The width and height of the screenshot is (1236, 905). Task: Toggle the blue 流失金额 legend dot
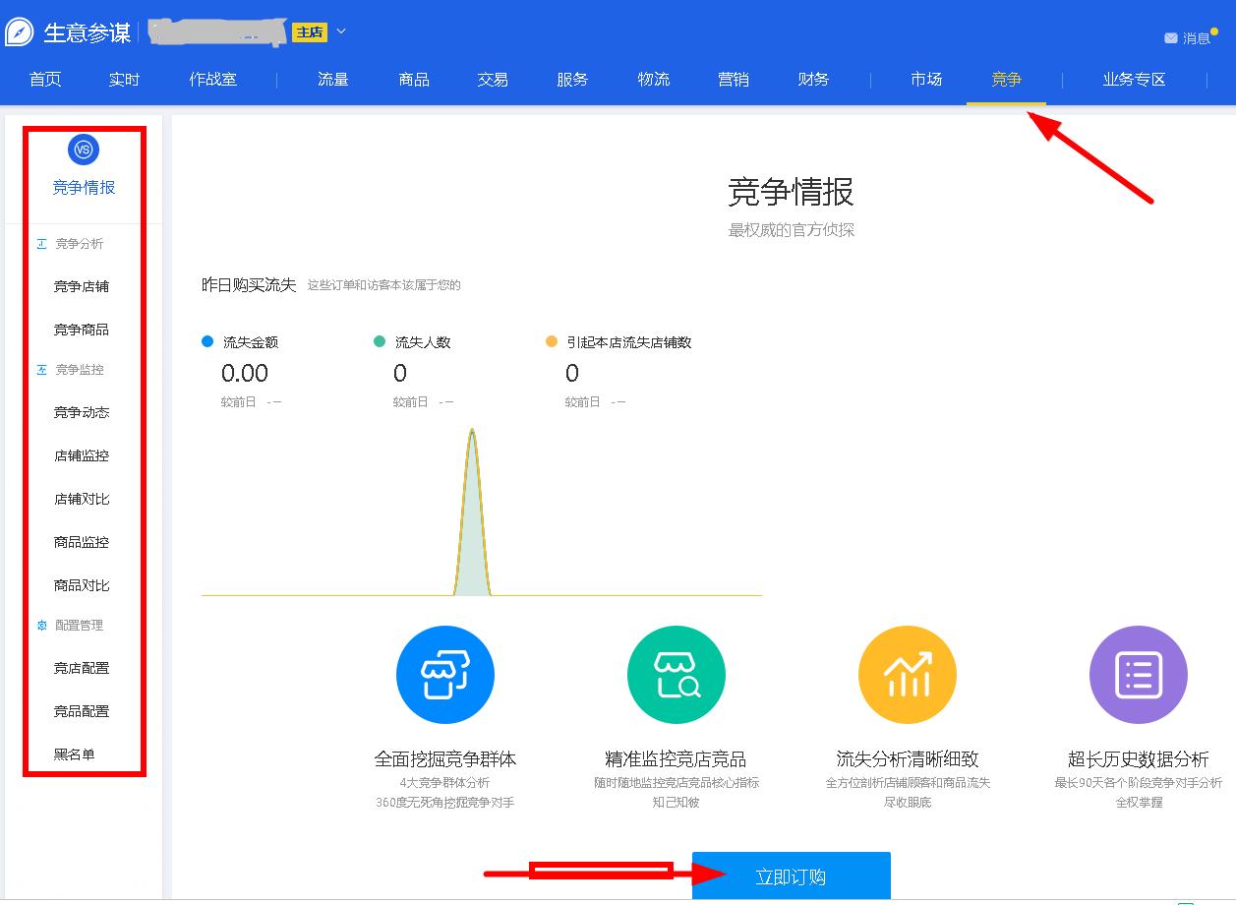point(206,341)
